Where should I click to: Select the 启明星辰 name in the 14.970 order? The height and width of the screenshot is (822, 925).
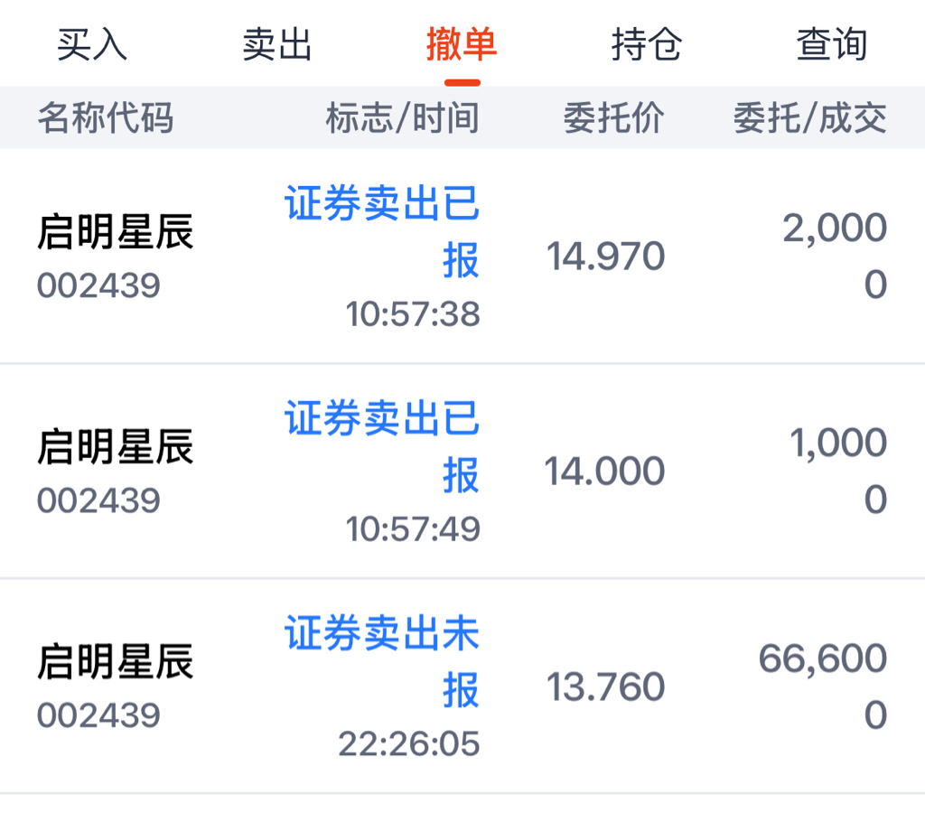(x=116, y=232)
